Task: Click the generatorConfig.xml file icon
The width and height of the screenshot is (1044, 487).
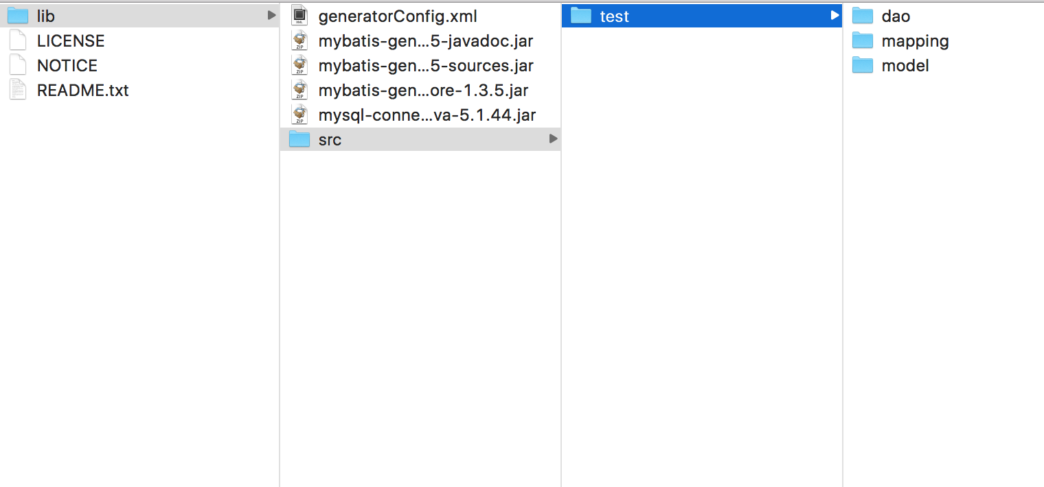Action: click(299, 16)
